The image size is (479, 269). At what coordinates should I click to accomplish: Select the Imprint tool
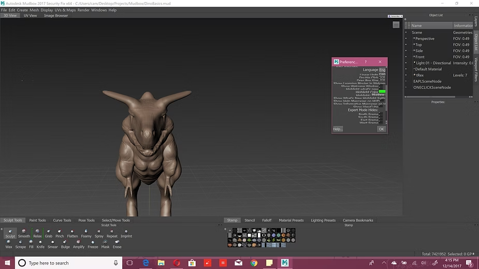click(126, 234)
